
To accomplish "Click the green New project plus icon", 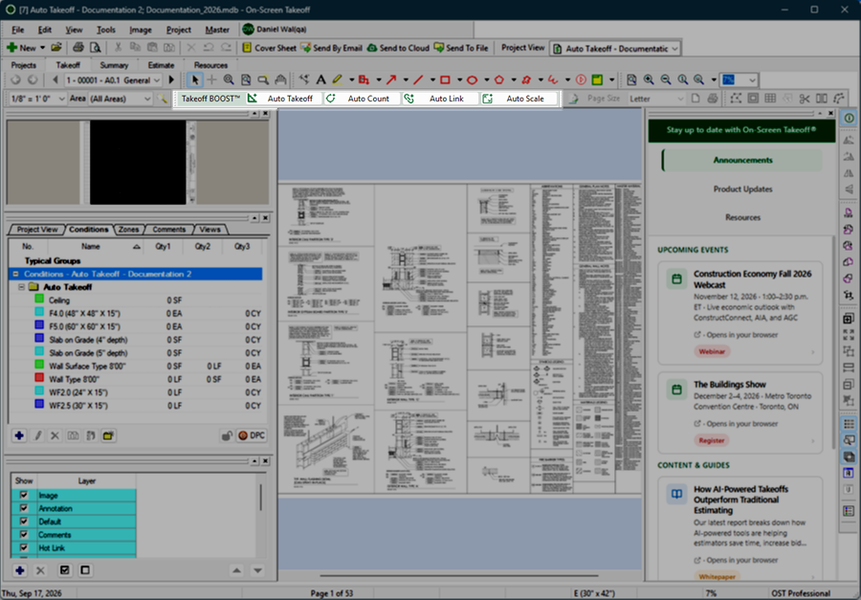I will click(11, 48).
